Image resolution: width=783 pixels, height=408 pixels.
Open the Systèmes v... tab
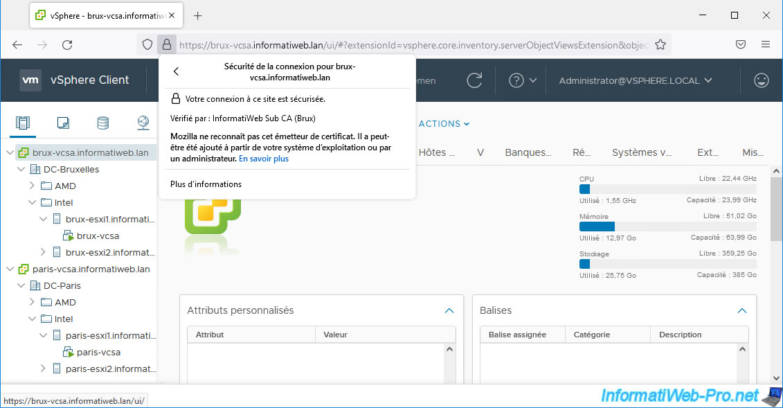tap(642, 152)
